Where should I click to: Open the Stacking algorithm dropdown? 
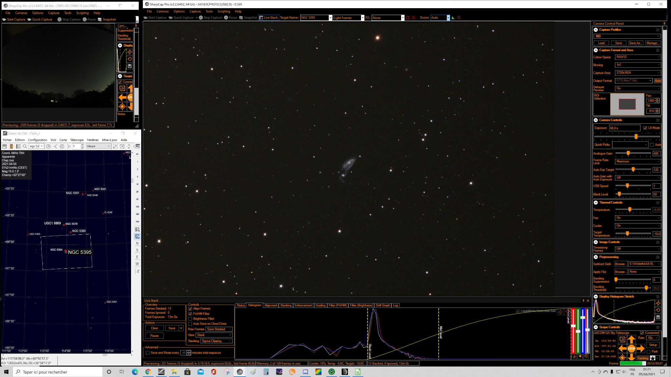[216, 341]
